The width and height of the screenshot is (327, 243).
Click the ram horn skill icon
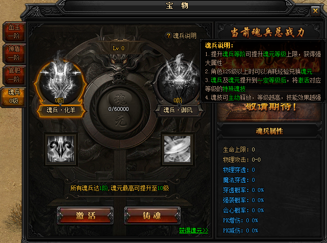coord(61,149)
